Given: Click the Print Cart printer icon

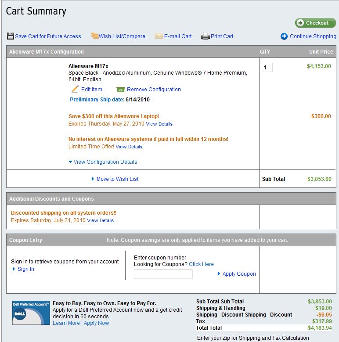Looking at the screenshot, I should pos(205,36).
